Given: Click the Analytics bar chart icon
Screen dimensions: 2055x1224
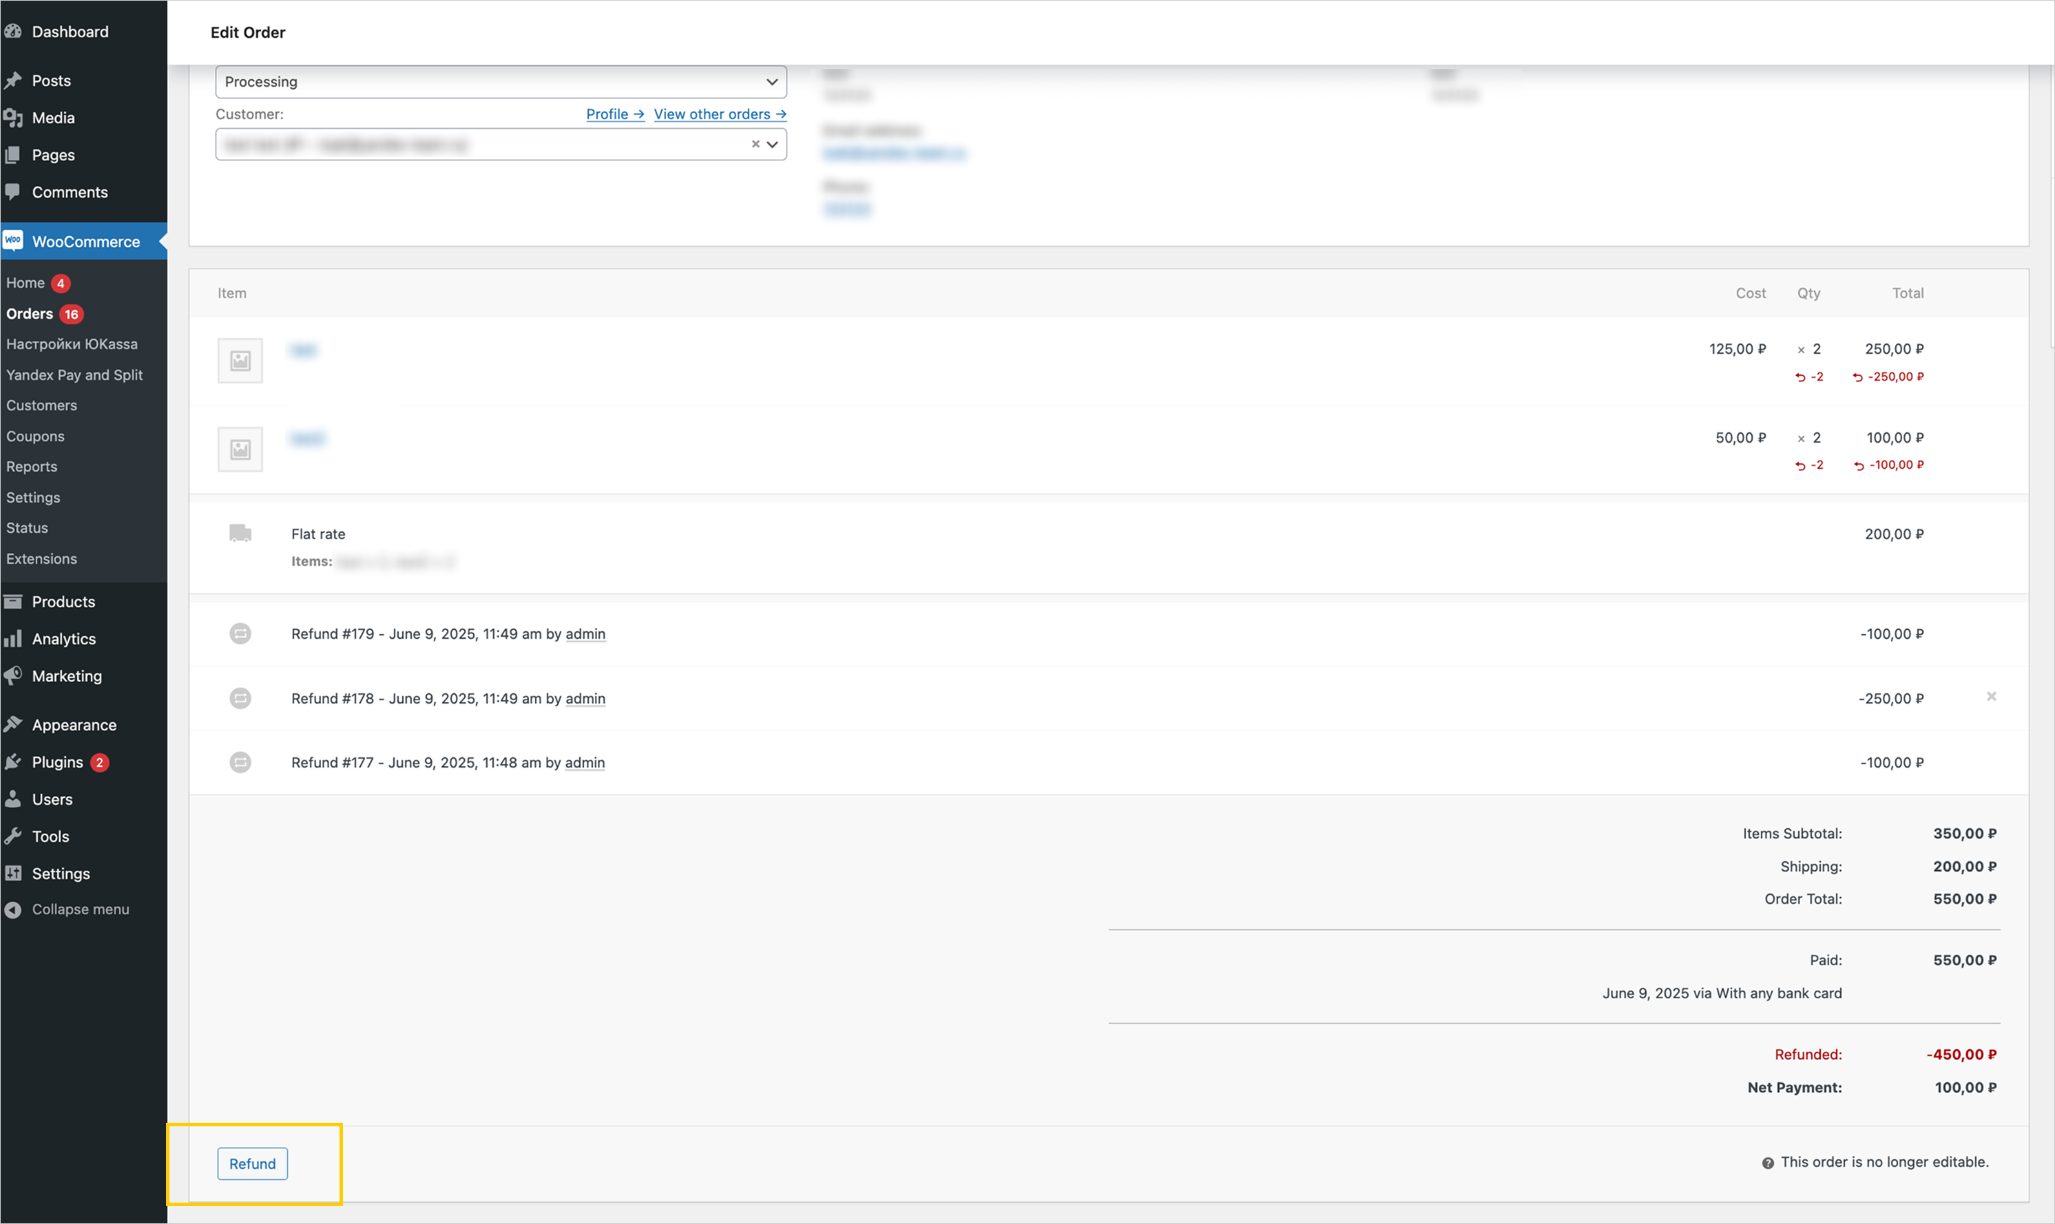Looking at the screenshot, I should 12,638.
